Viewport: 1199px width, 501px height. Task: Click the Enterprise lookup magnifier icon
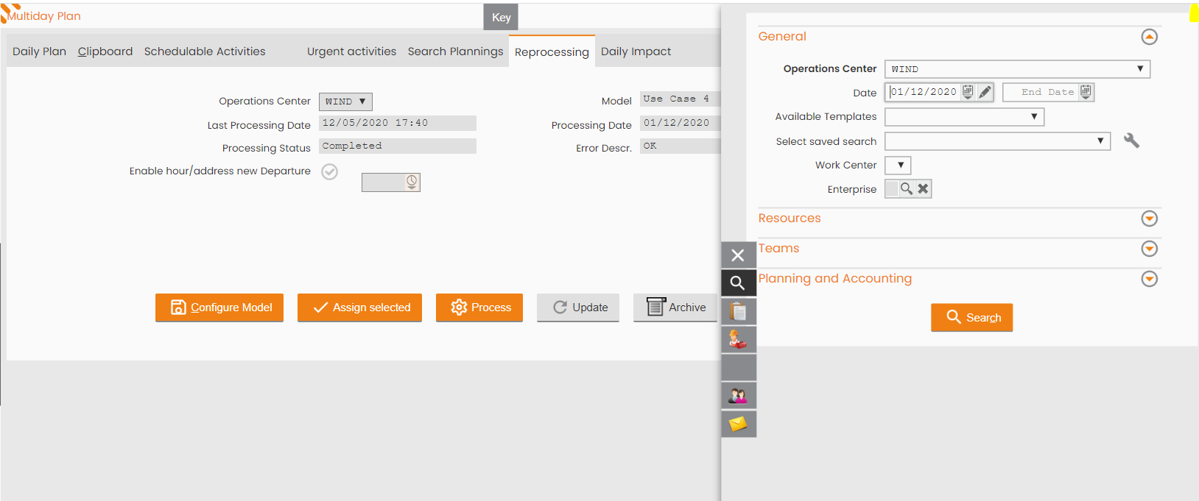pyautogui.click(x=907, y=189)
